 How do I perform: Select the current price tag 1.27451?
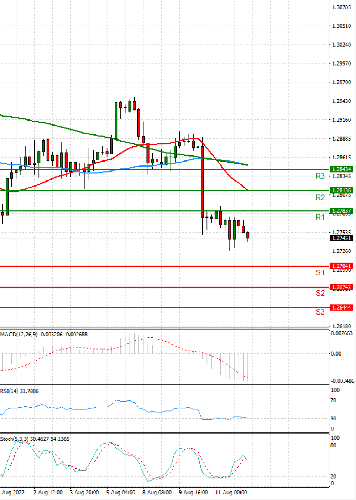point(341,238)
